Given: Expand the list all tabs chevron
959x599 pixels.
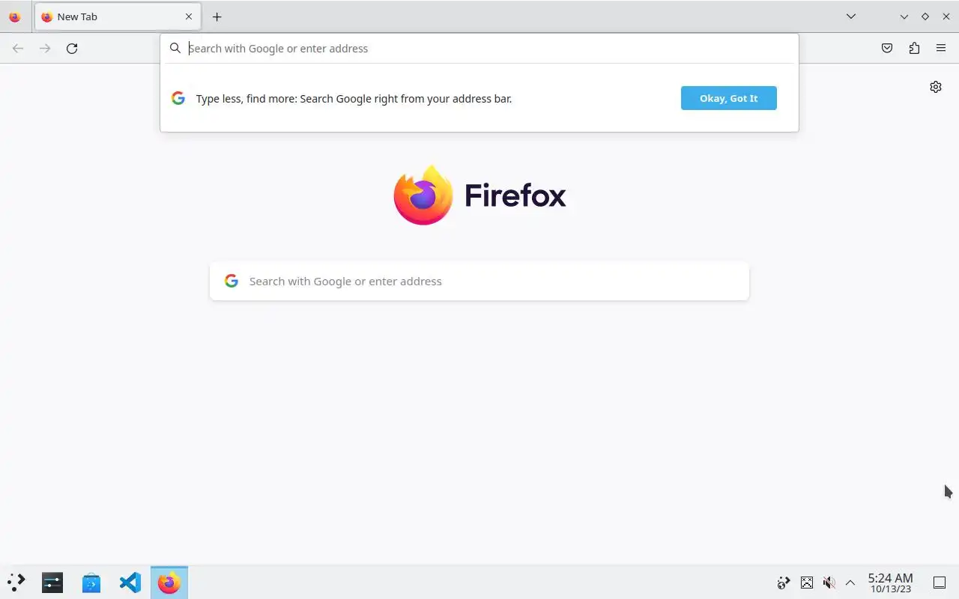Looking at the screenshot, I should (x=851, y=16).
